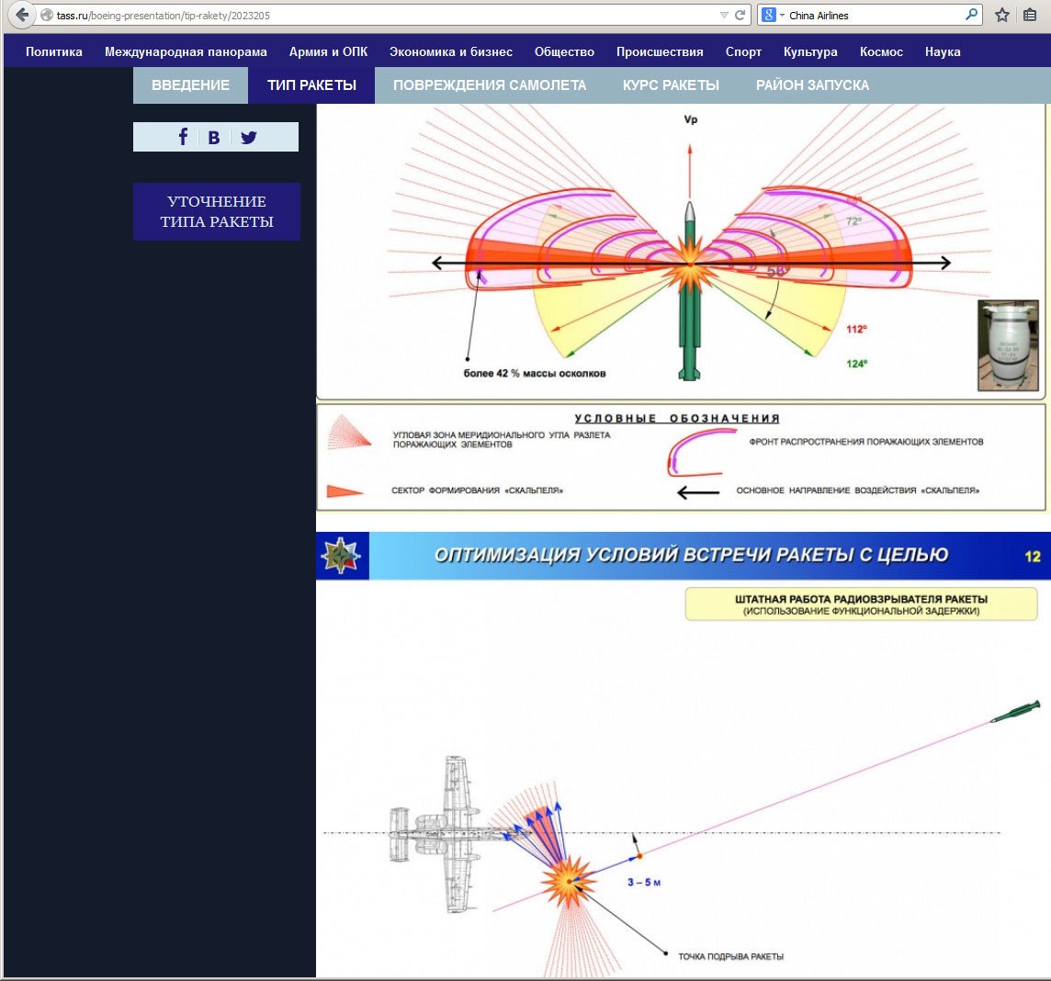Share the page on Facebook
The image size is (1051, 981).
click(x=183, y=137)
